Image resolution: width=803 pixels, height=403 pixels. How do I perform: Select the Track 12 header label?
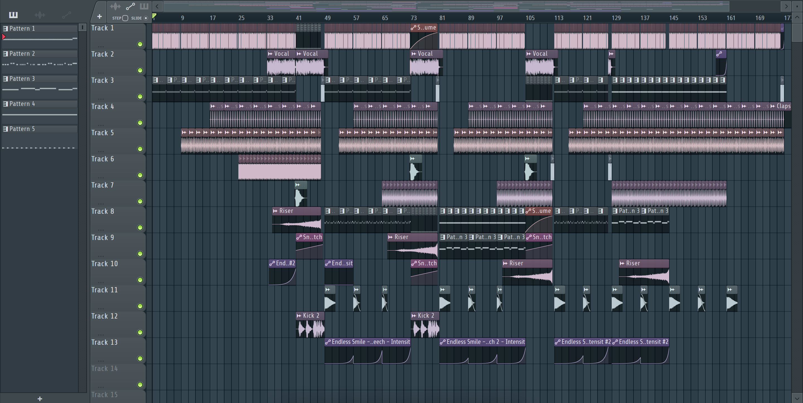click(105, 316)
